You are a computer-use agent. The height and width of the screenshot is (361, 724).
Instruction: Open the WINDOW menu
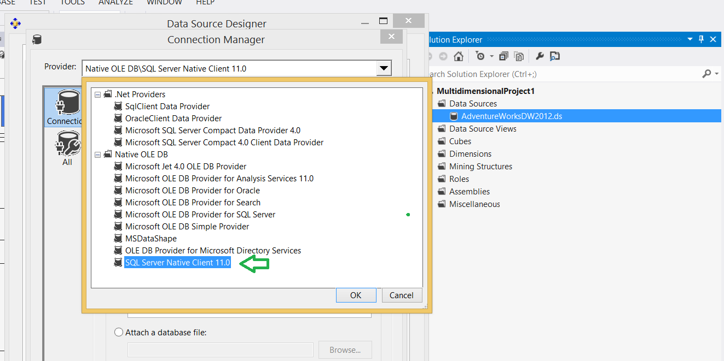click(x=164, y=3)
